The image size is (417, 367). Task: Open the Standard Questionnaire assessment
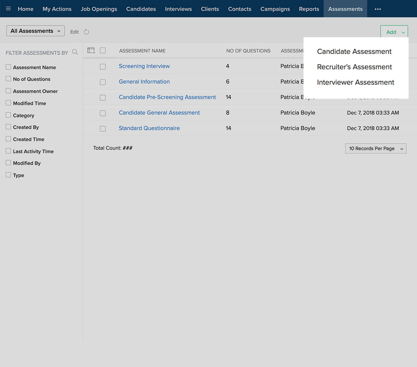149,128
